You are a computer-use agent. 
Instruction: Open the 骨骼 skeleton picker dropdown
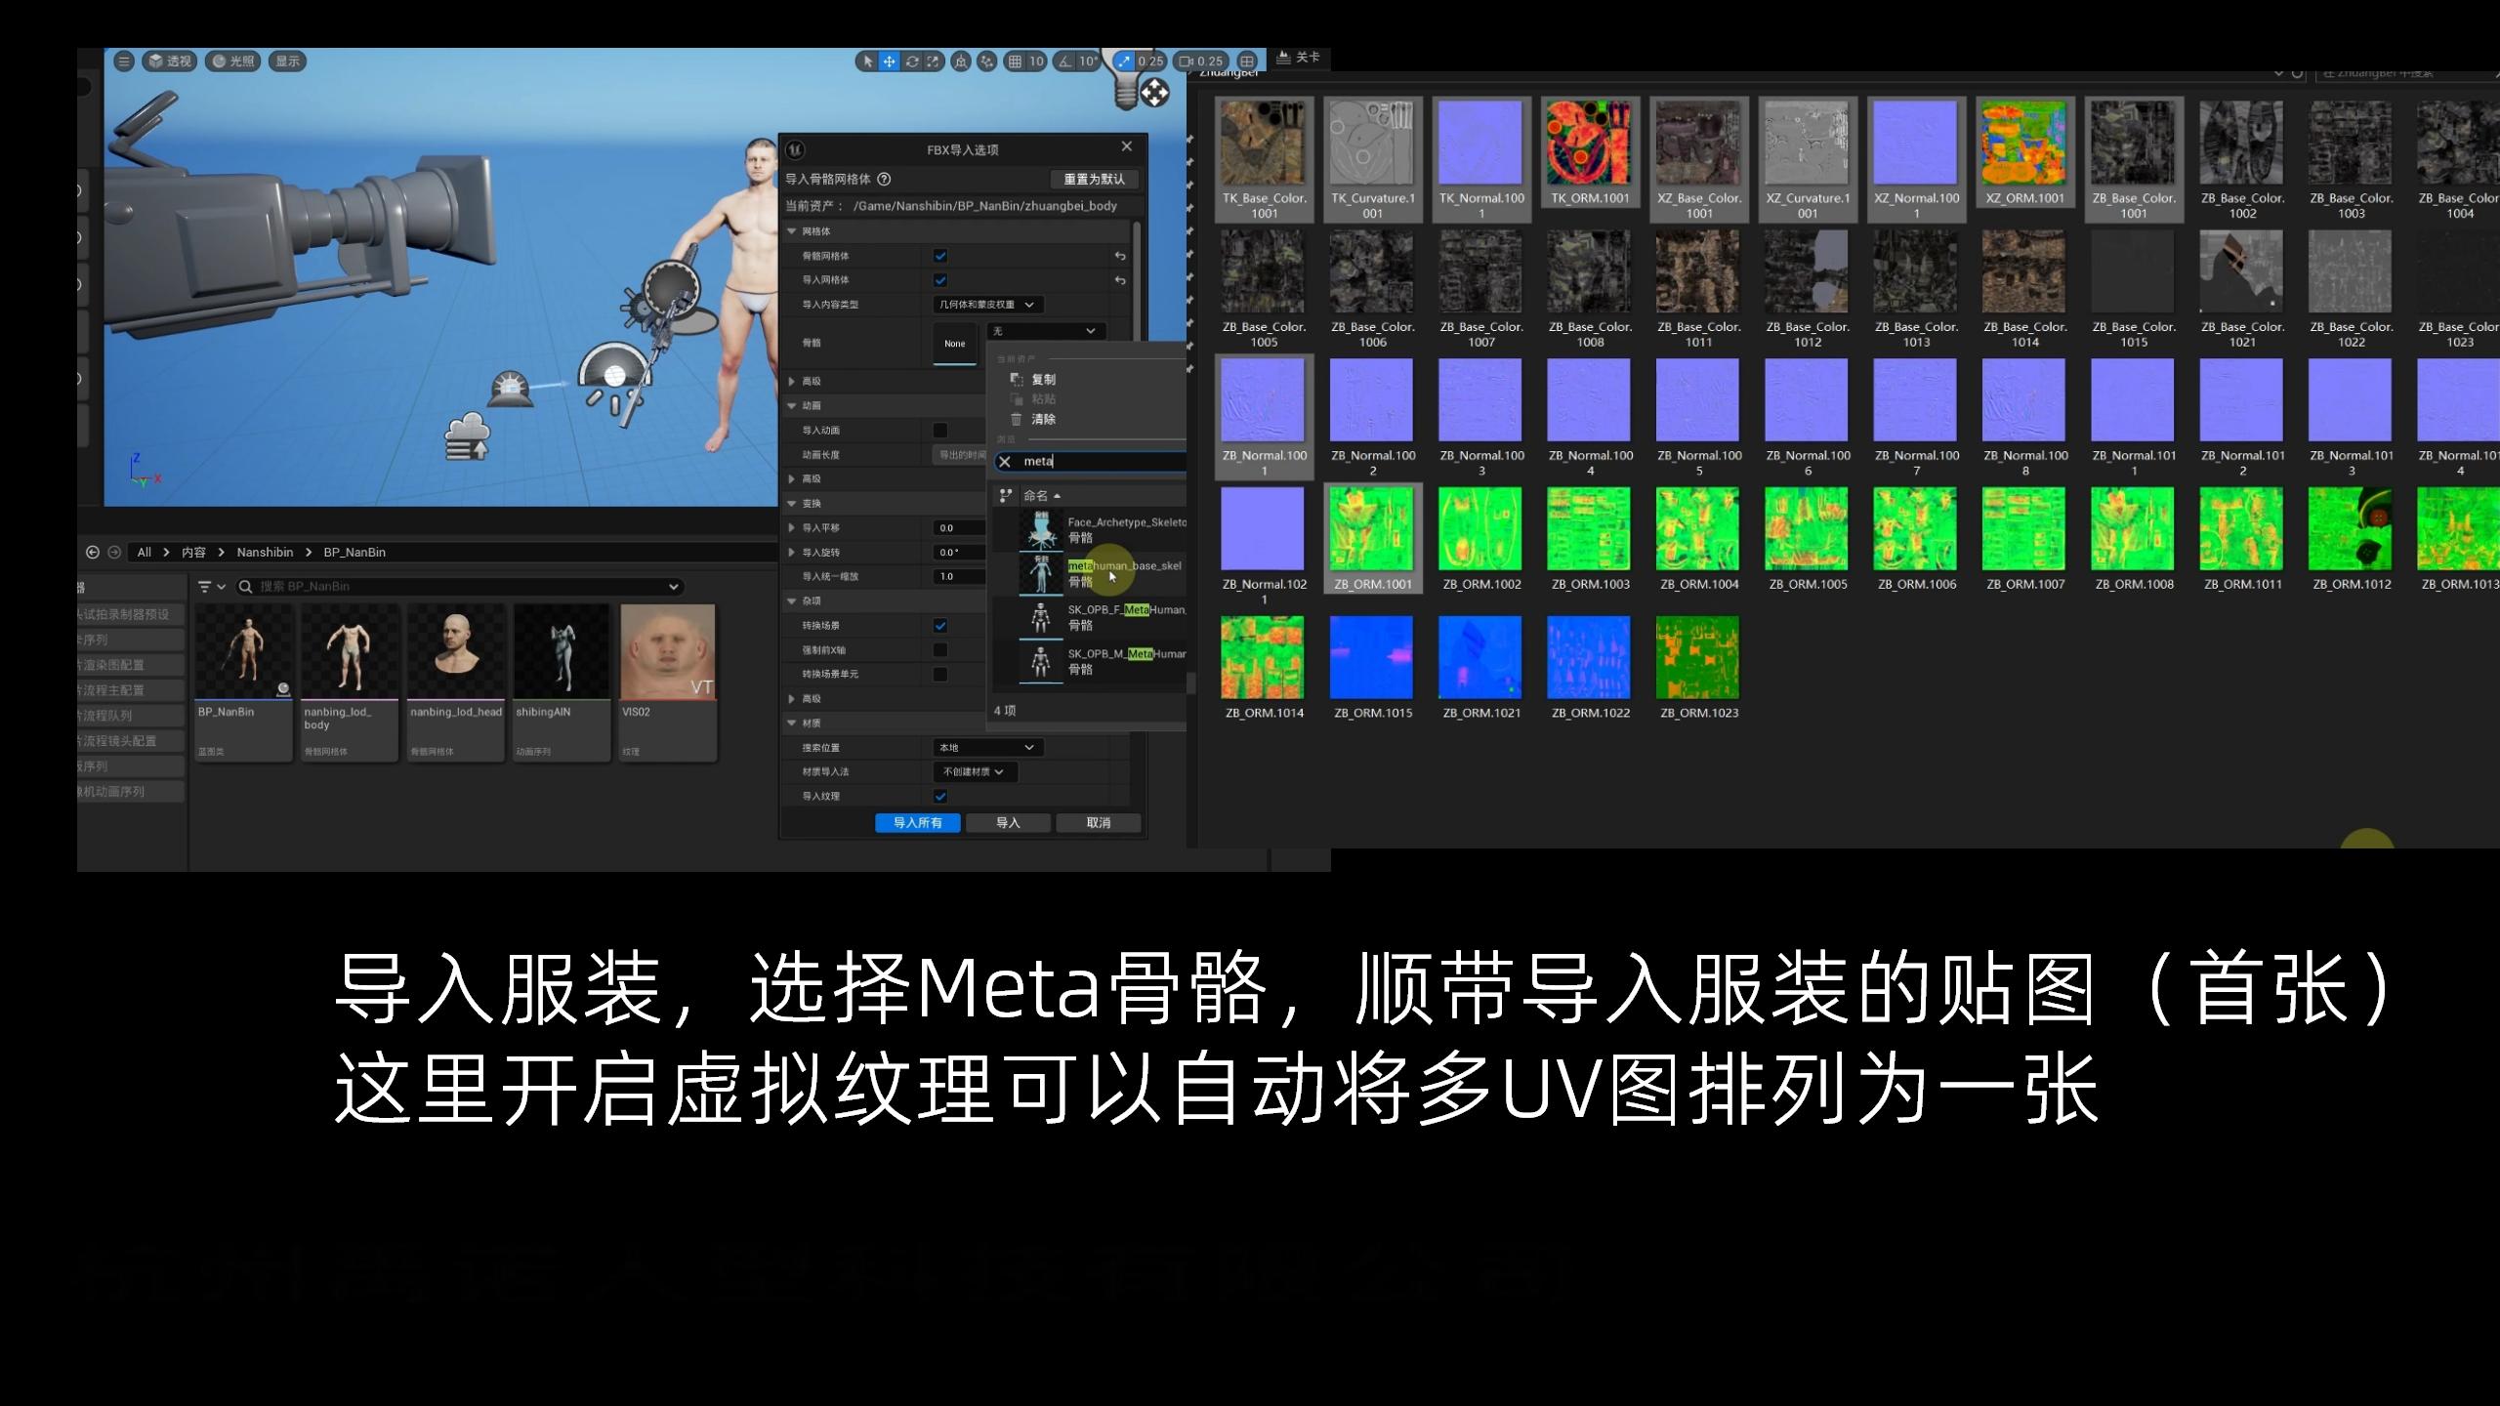pos(1046,331)
